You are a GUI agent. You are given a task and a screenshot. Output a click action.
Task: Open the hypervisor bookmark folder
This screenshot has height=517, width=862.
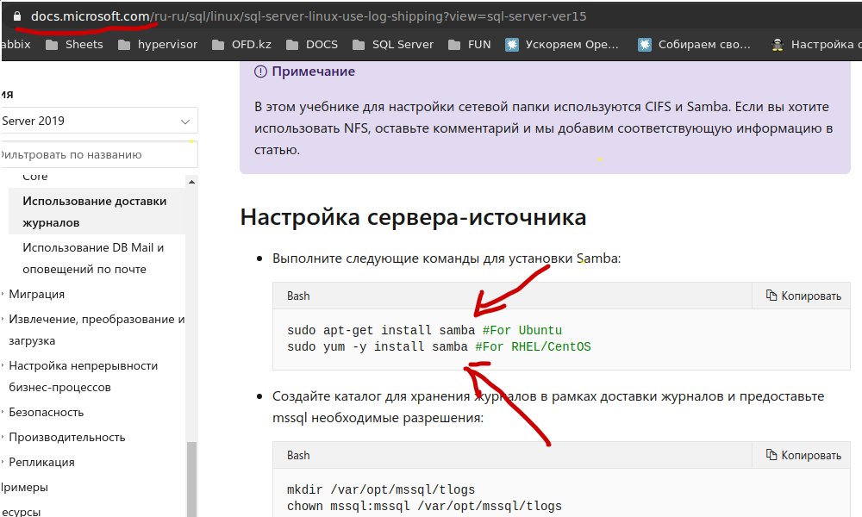coord(158,45)
